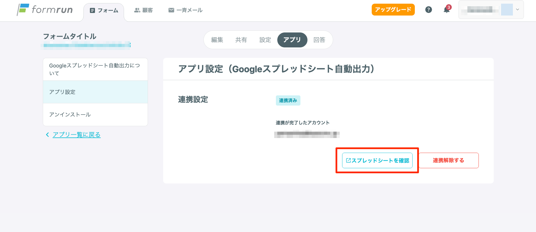Open the help question mark icon
This screenshot has width=536, height=232.
coord(428,10)
